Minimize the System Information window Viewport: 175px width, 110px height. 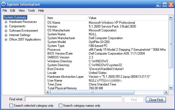[158, 5]
